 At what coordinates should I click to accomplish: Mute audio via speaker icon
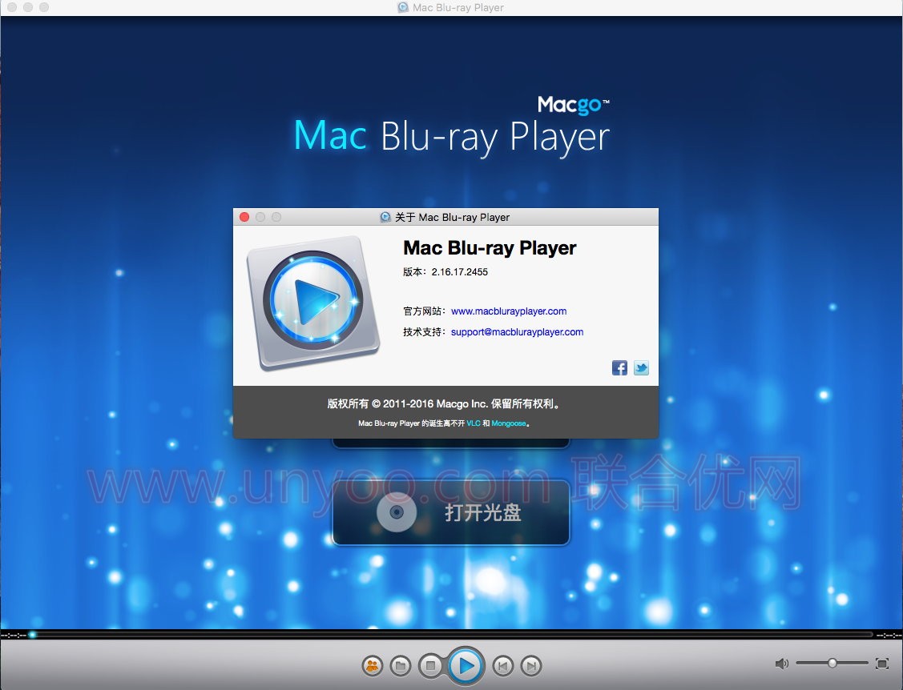click(781, 664)
